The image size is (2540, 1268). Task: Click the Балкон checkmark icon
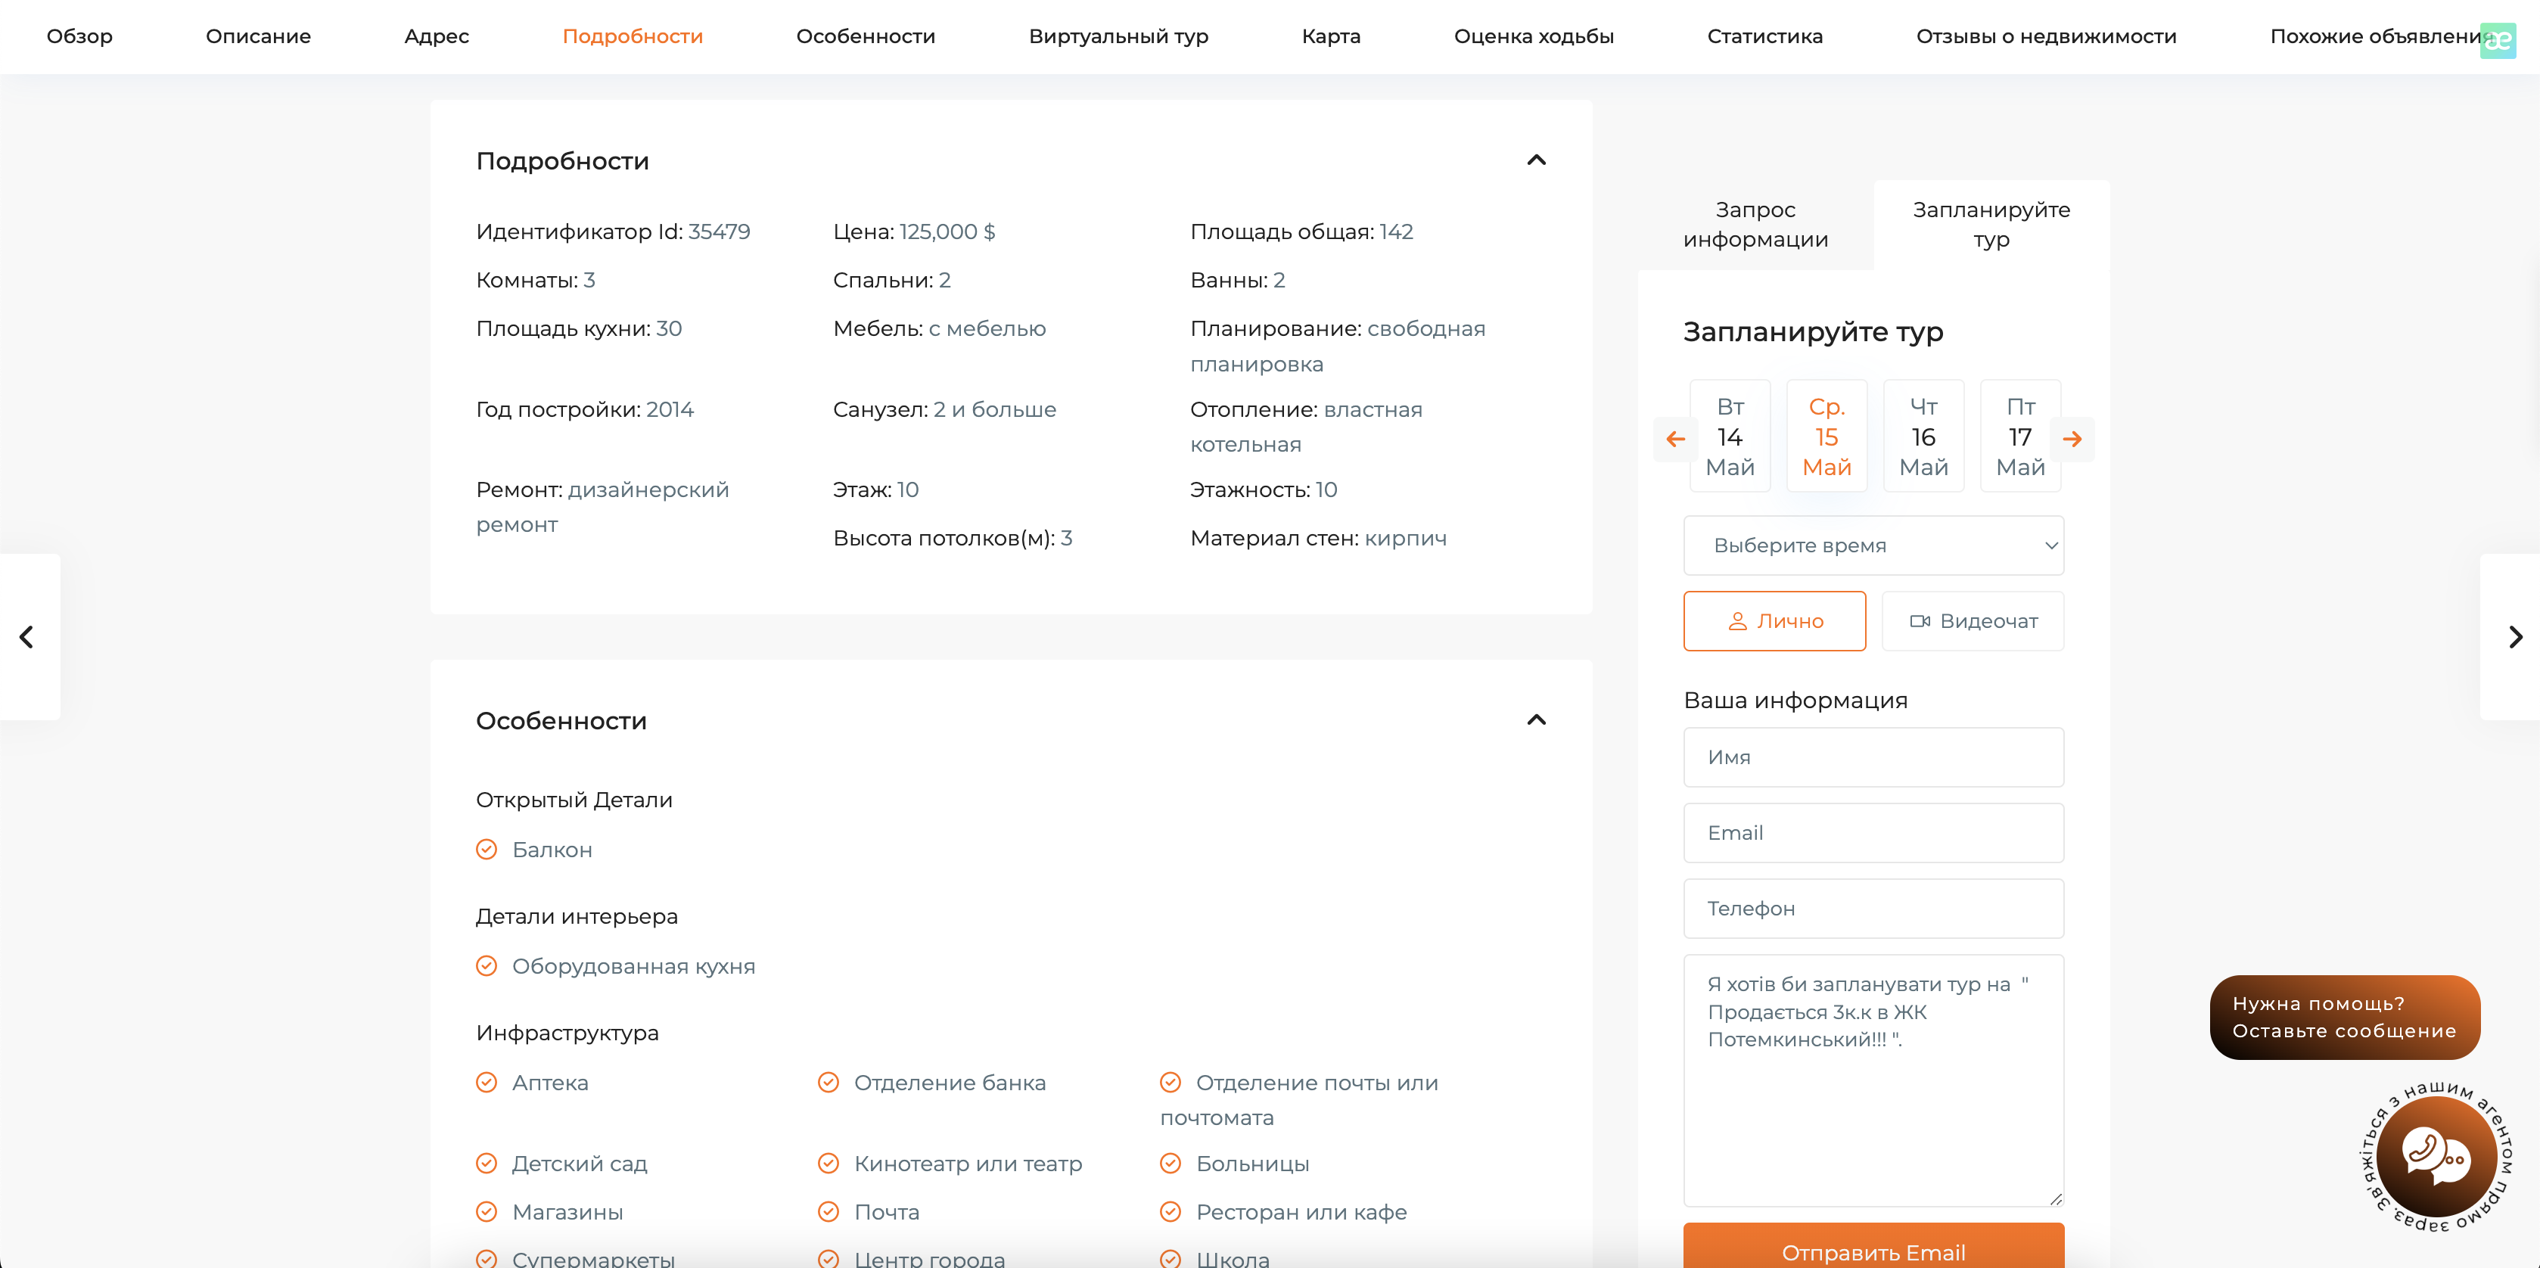point(486,849)
